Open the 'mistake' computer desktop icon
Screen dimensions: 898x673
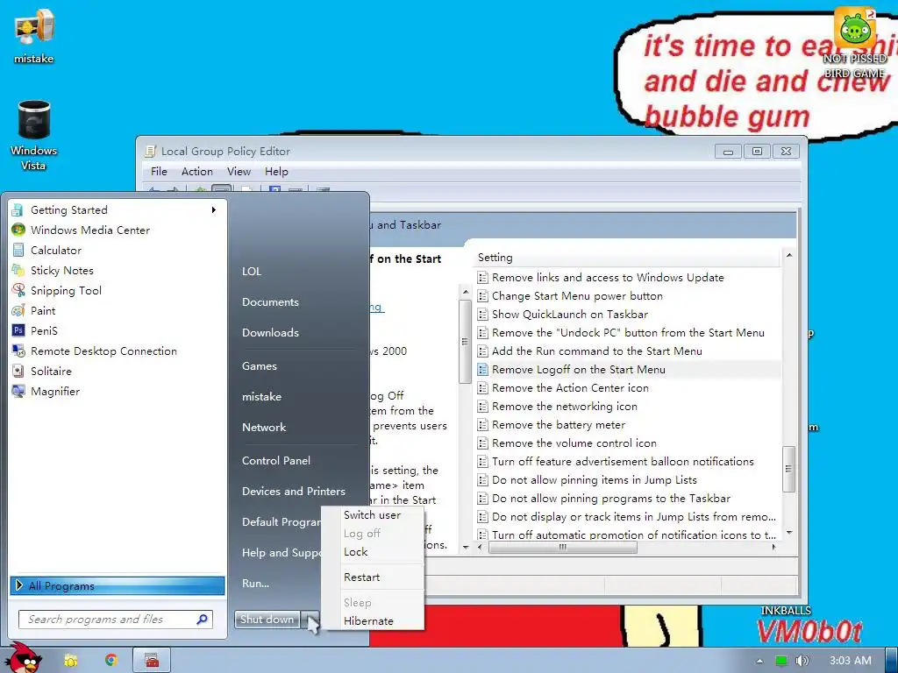click(x=34, y=35)
